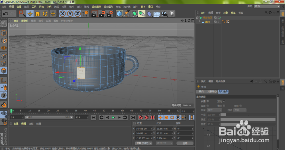The width and height of the screenshot is (285, 150).
Task: Open the spline pen tool
Action: [127, 14]
